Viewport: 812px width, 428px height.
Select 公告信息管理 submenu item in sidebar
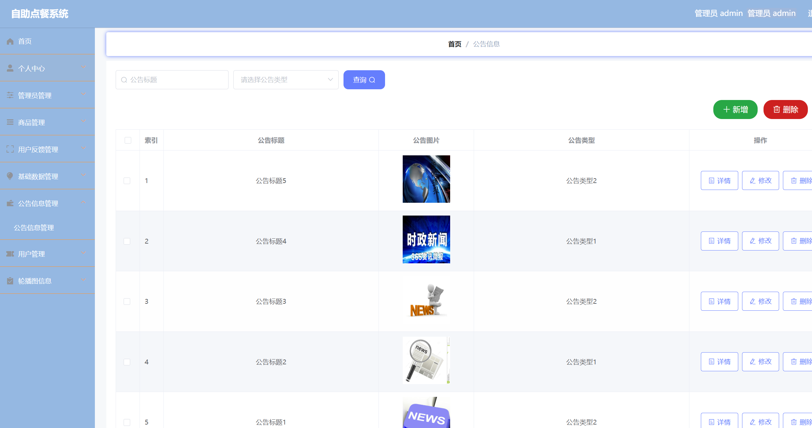pos(34,228)
